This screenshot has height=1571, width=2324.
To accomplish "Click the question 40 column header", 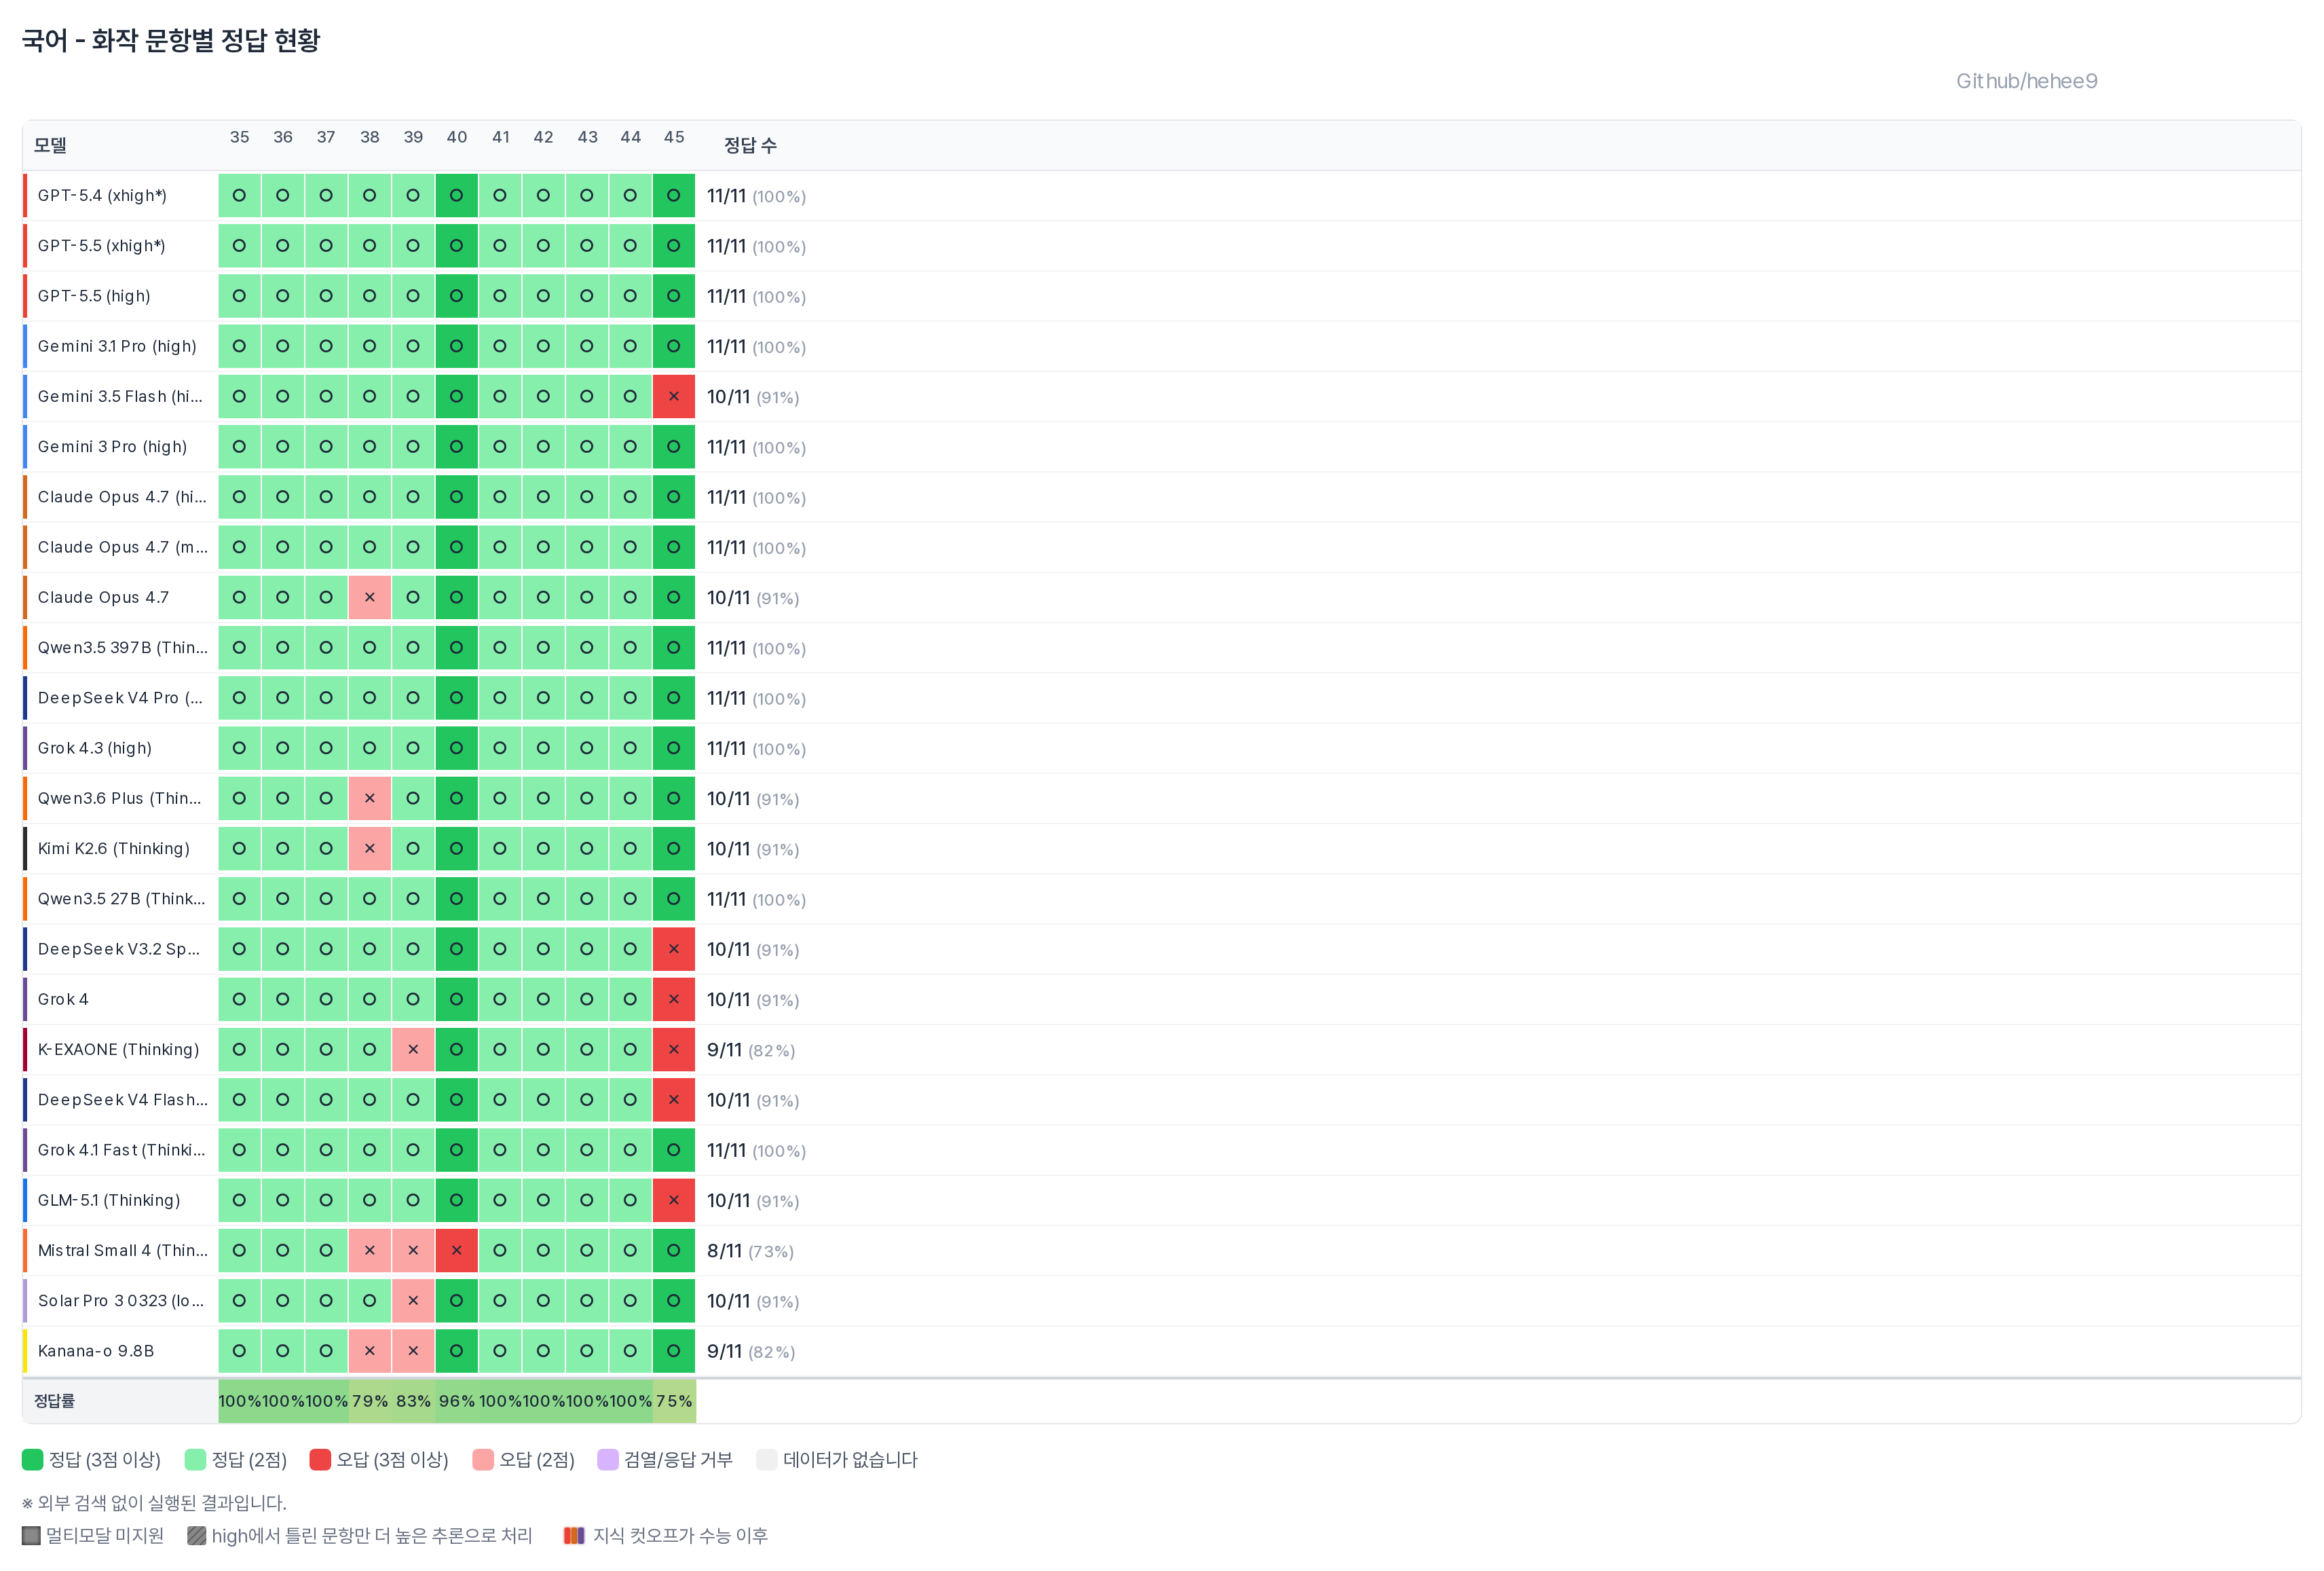I will (457, 138).
